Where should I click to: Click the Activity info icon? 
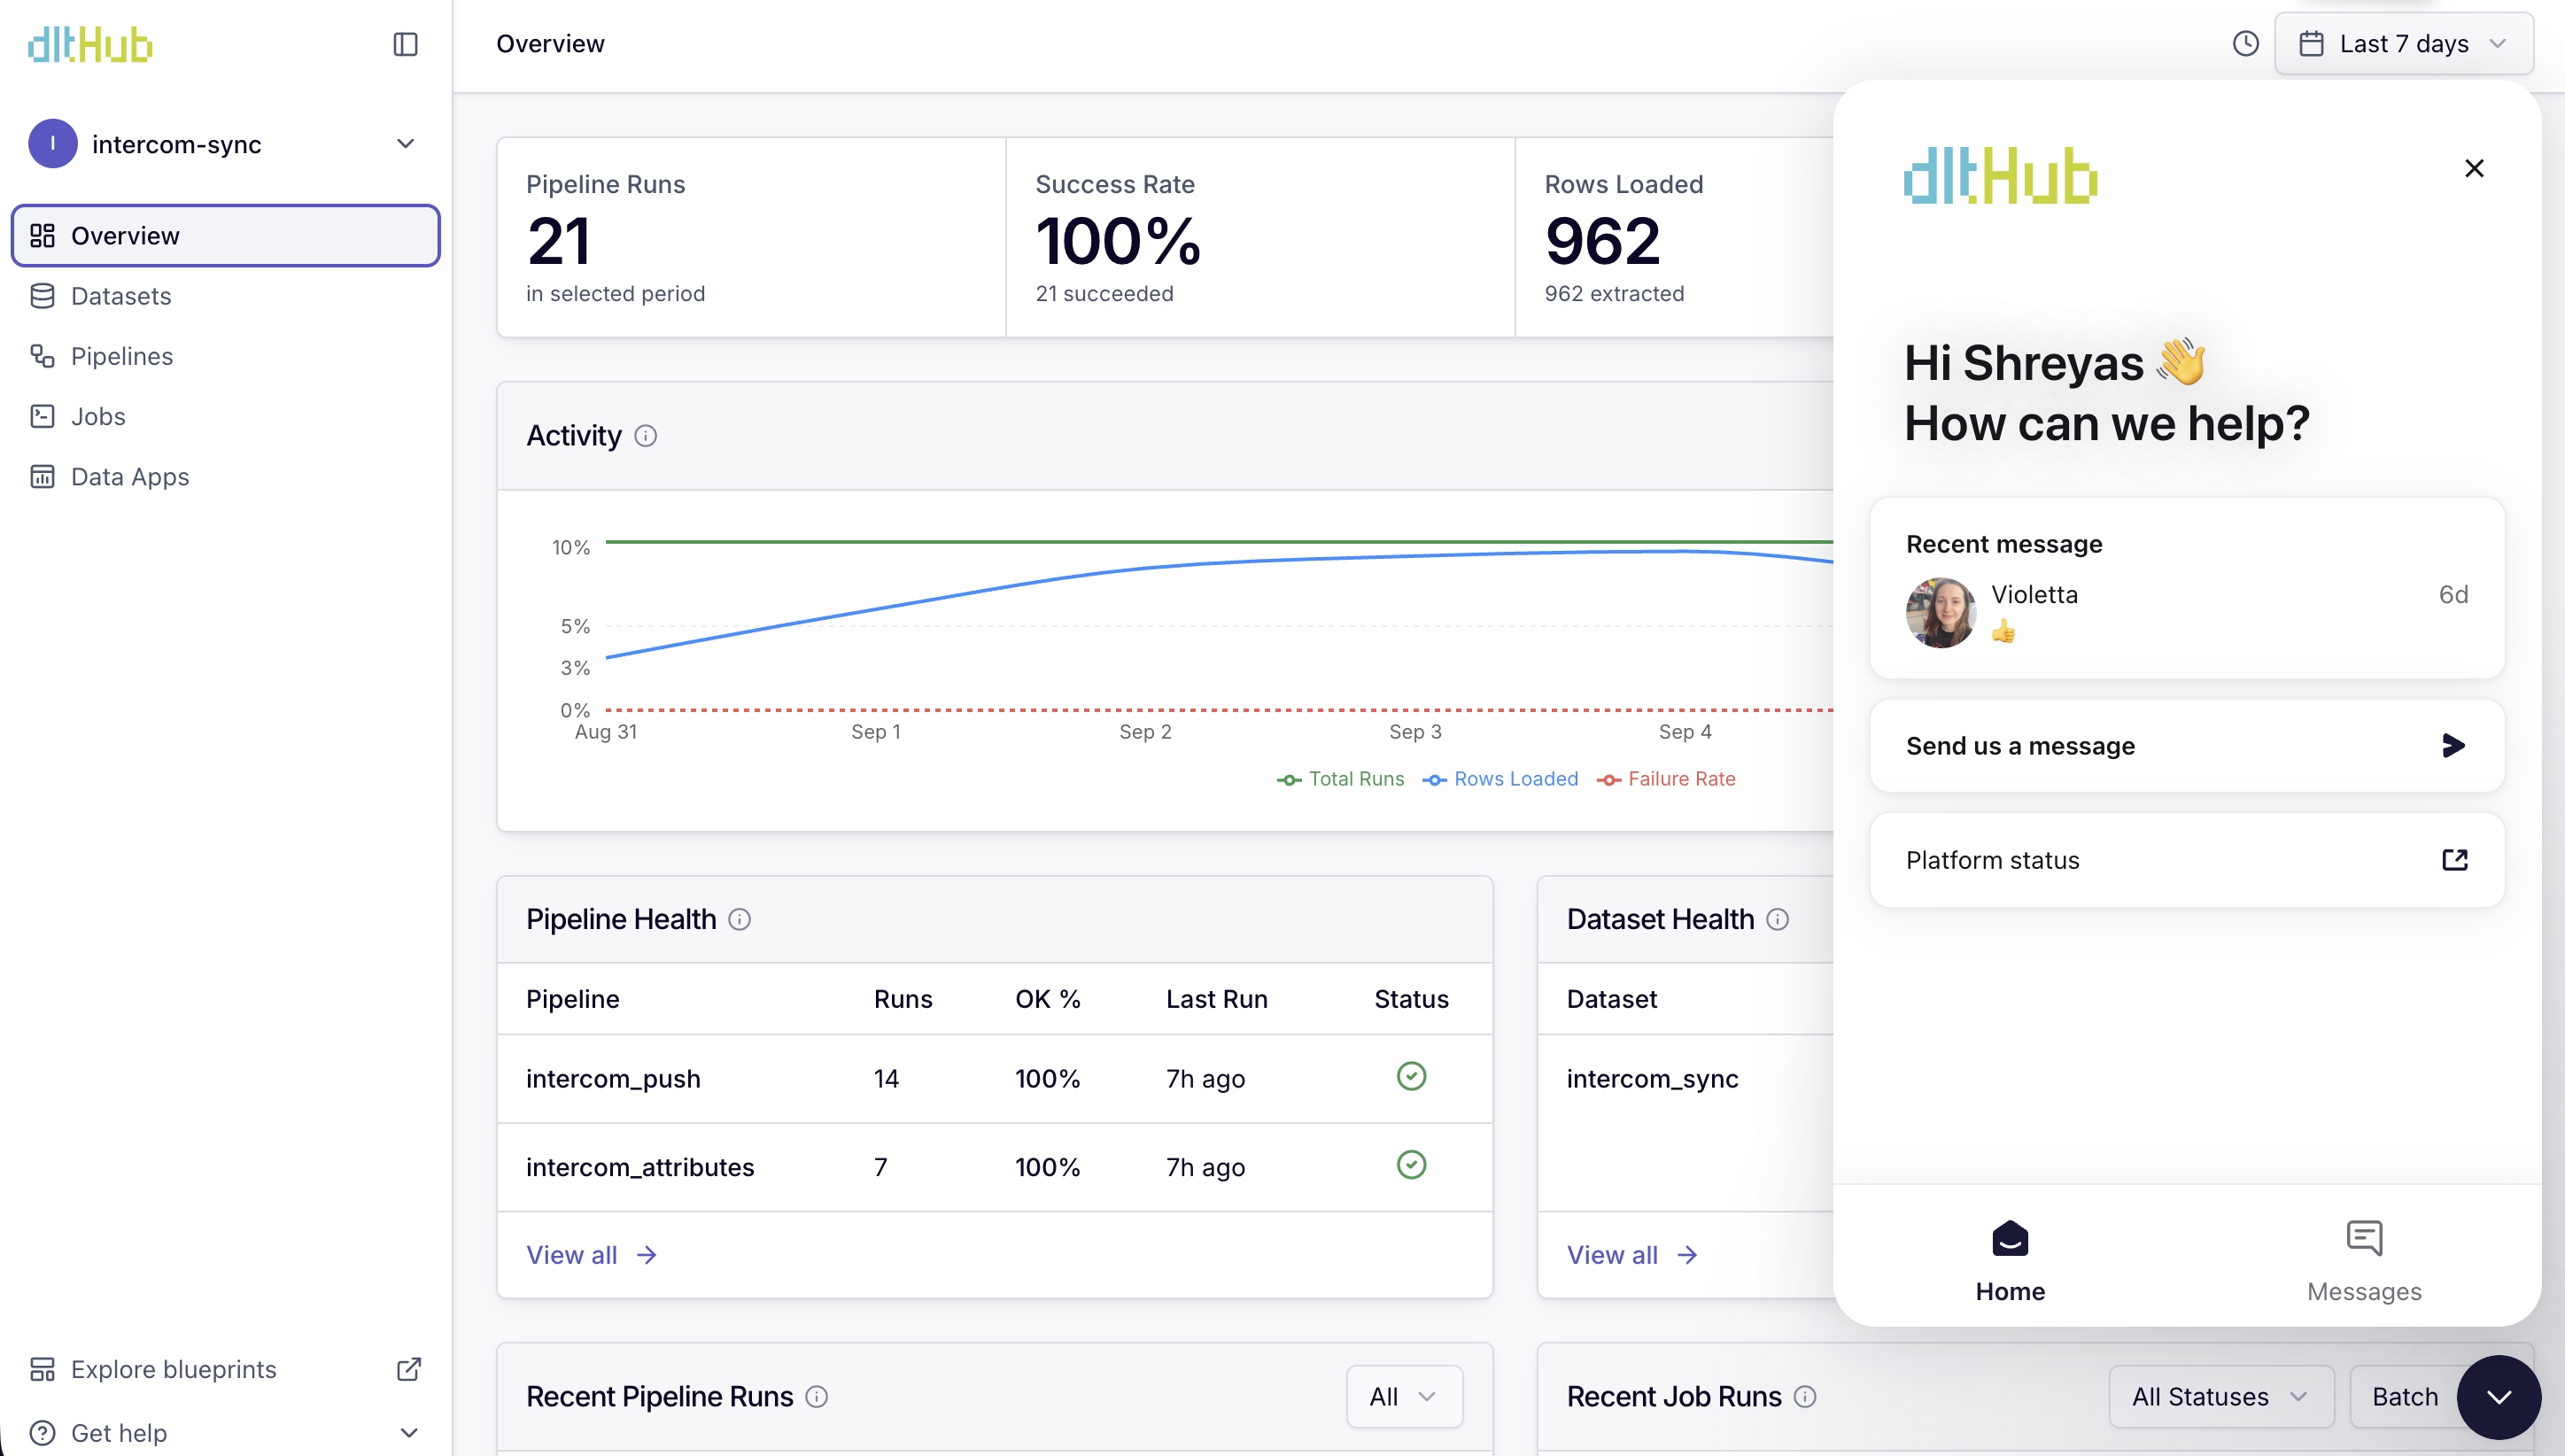(x=646, y=436)
